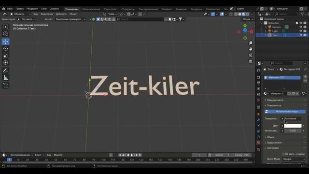Expand the Light item in outliner

click(266, 31)
